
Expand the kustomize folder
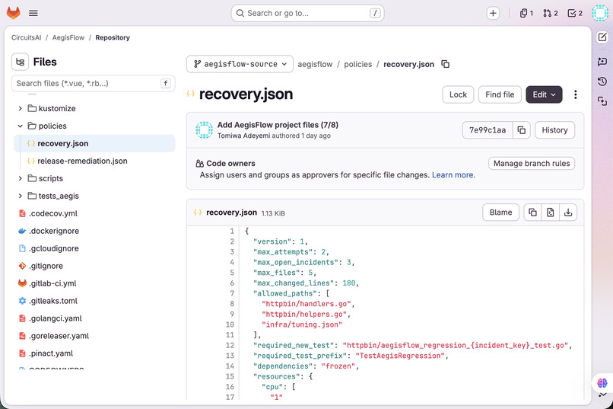21,108
